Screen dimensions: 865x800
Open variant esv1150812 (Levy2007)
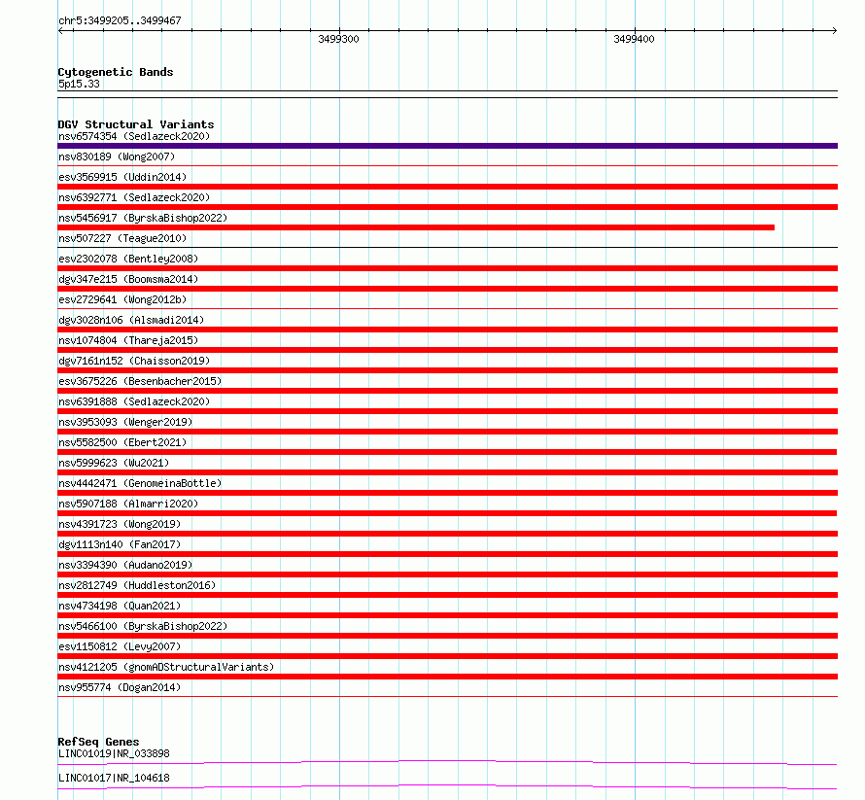[x=120, y=646]
